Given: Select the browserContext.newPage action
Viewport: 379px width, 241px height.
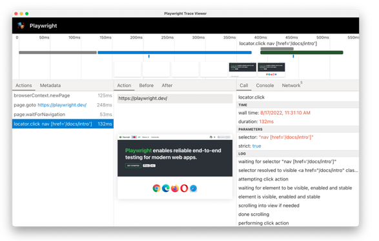Looking at the screenshot, I should tap(63, 95).
